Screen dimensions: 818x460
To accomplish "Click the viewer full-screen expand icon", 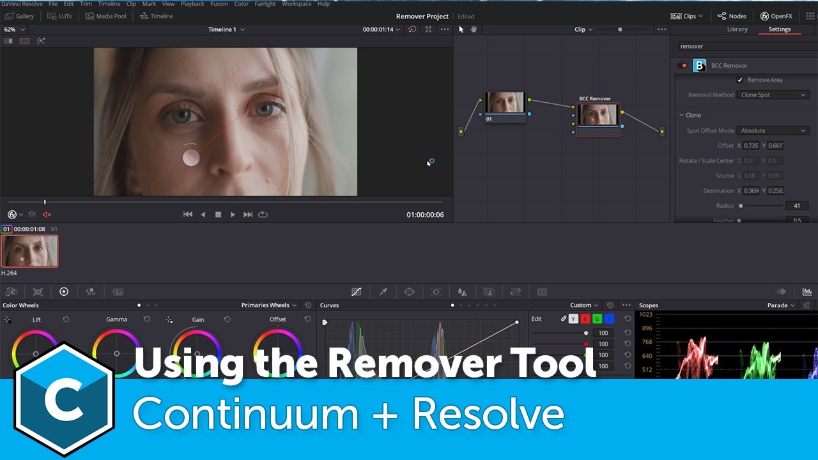I will tap(428, 29).
